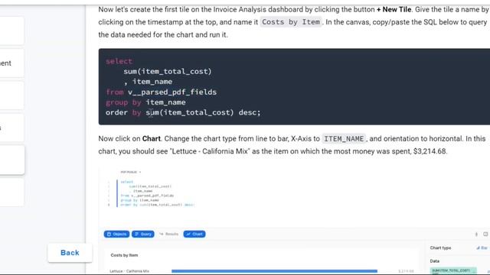Click the bold '+ New Tile' text
Viewport: 490px width, 275px height.
[394, 10]
